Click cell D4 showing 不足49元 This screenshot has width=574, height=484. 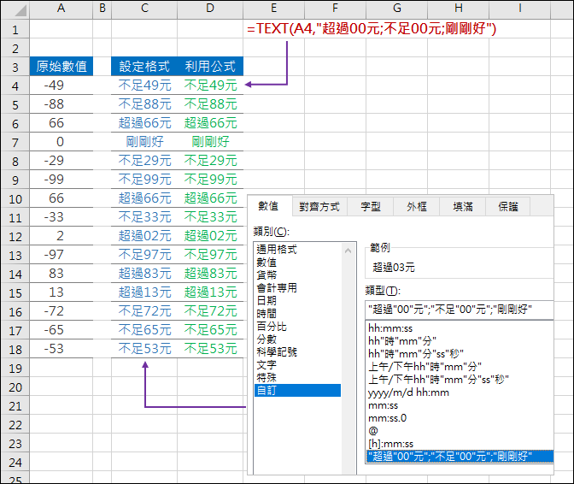[210, 86]
